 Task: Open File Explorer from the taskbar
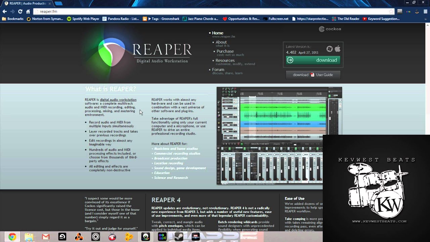click(29, 237)
